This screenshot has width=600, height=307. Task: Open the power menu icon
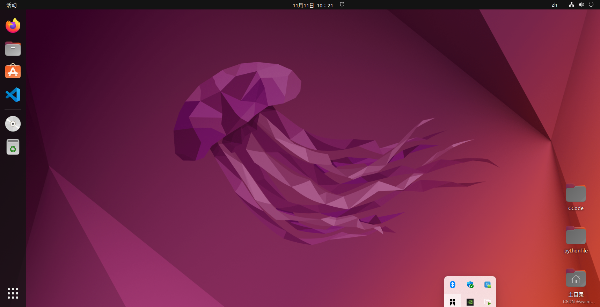[591, 5]
